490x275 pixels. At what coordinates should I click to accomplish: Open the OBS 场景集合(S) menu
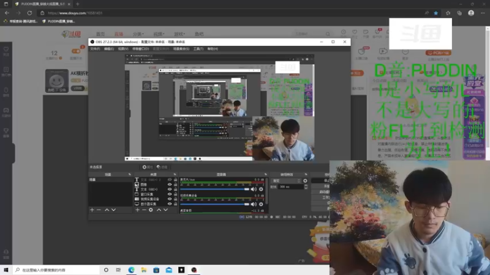(181, 49)
